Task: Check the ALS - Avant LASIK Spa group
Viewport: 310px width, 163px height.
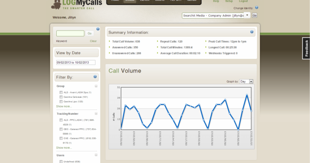Action: click(61, 92)
